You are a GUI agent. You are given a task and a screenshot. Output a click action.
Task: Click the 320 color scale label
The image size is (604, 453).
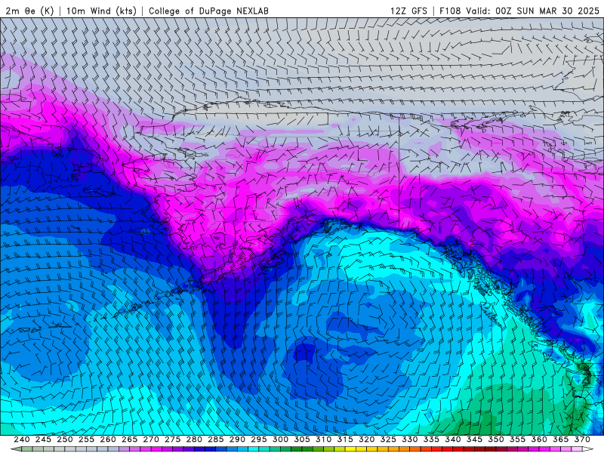367,439
